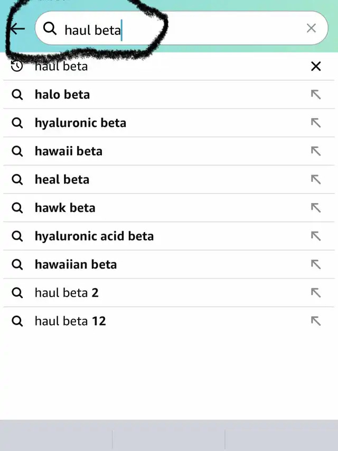Click the search box containing haul beta
Screen dimensions: 338x451
(181, 28)
